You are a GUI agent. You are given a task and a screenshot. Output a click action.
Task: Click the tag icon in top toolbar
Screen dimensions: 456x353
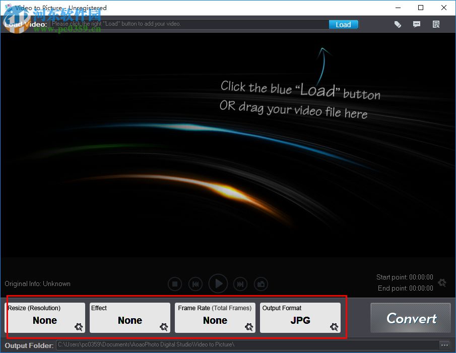398,24
